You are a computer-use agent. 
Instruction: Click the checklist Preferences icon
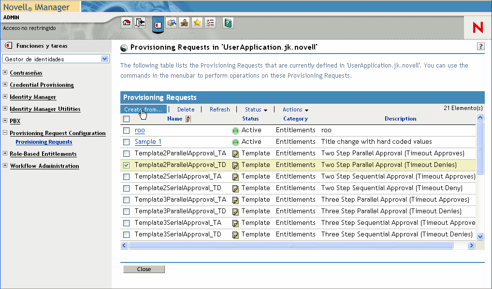click(210, 23)
